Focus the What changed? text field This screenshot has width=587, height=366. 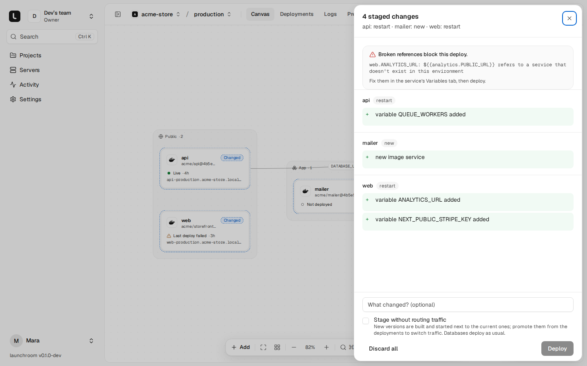(468, 305)
